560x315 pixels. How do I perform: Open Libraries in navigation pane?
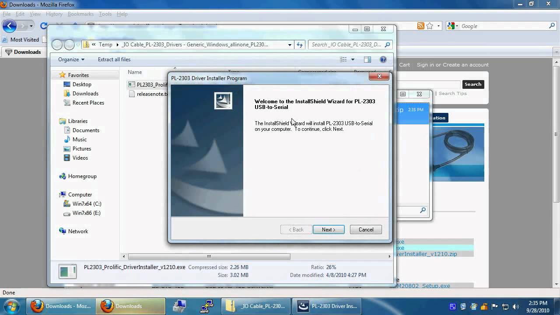click(x=78, y=121)
